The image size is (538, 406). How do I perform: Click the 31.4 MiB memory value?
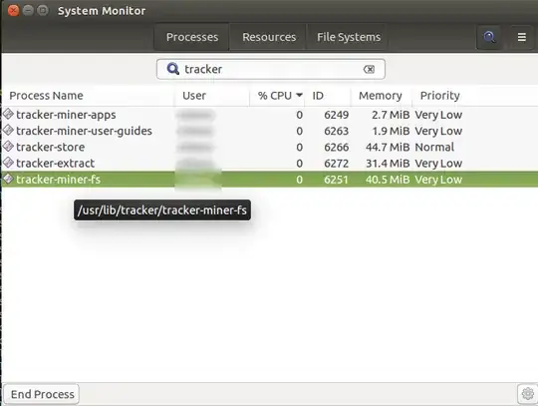coord(388,164)
